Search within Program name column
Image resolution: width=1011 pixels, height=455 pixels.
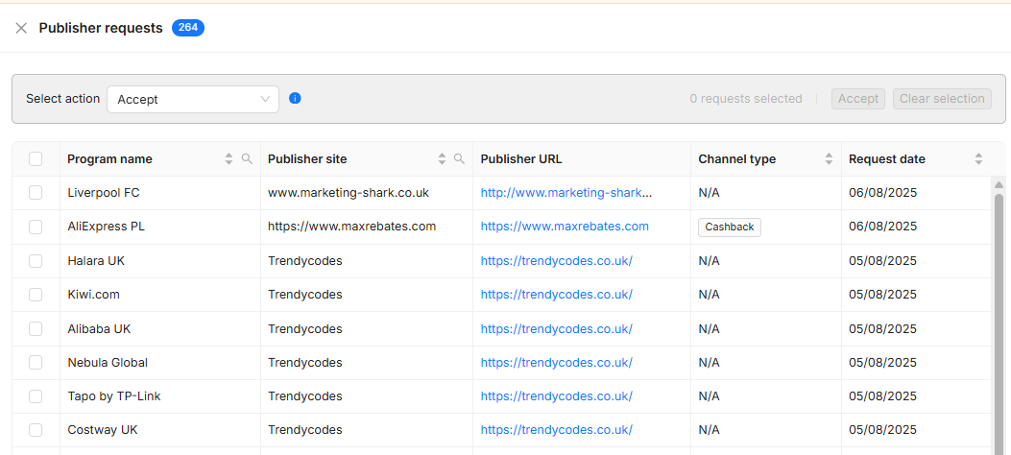(247, 159)
